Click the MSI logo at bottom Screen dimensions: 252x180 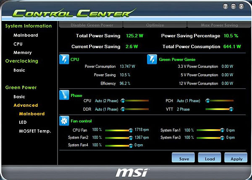click(x=132, y=172)
